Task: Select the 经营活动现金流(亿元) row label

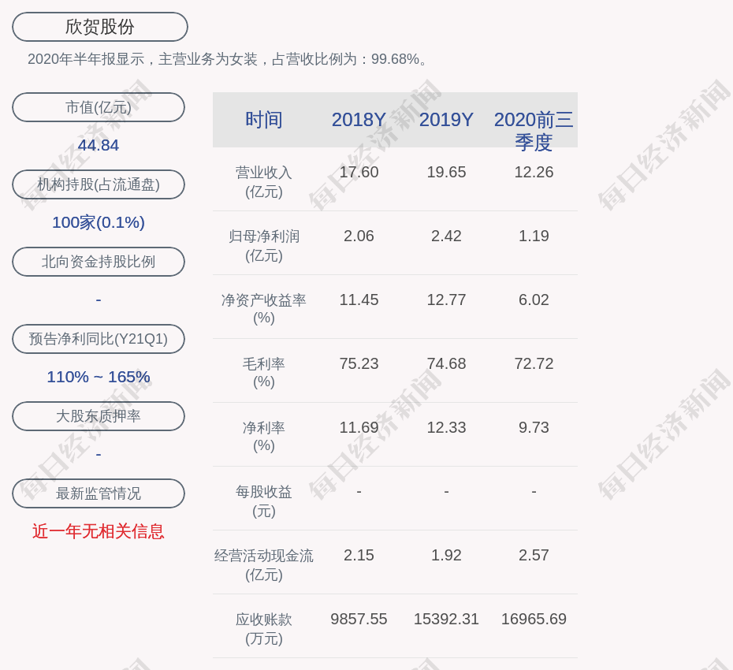Action: (x=264, y=564)
